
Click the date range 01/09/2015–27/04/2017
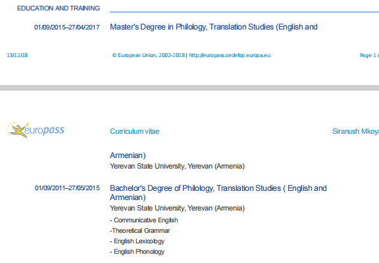point(66,28)
